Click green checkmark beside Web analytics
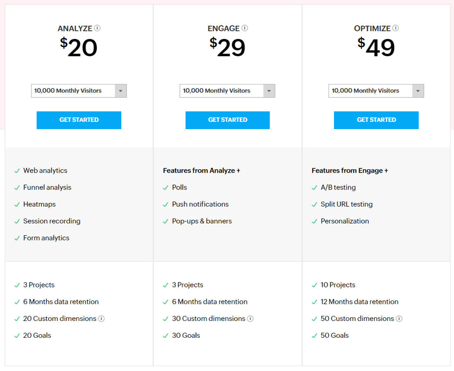The width and height of the screenshot is (454, 371). [17, 171]
